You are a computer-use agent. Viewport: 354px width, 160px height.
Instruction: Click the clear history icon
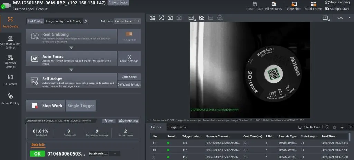(x=334, y=127)
